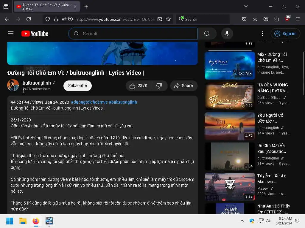Subscribe to buitruonglinh channel
The height and width of the screenshot is (228, 305).
pos(77,85)
